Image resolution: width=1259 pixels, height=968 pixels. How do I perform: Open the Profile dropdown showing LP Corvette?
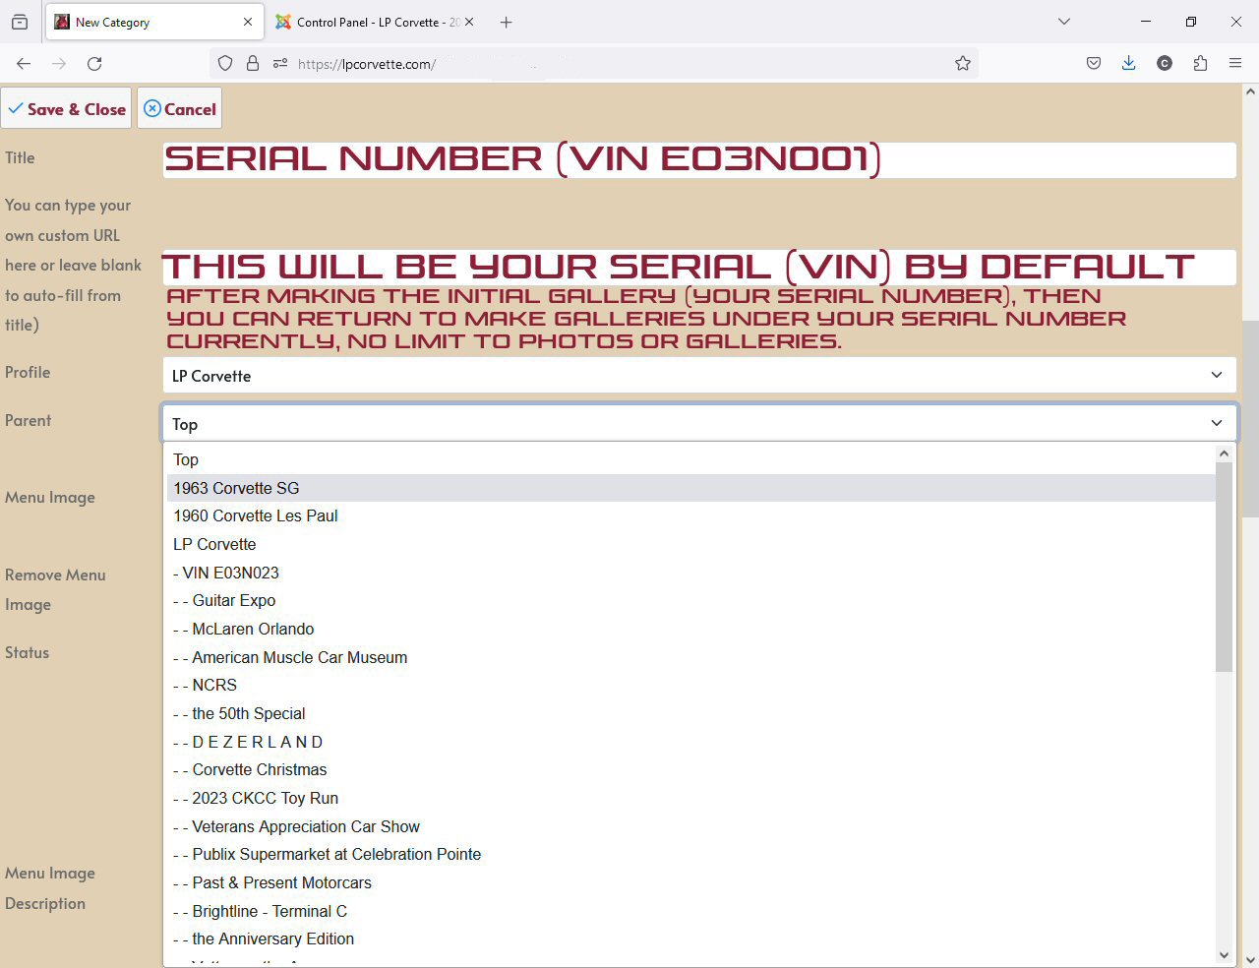(x=699, y=375)
